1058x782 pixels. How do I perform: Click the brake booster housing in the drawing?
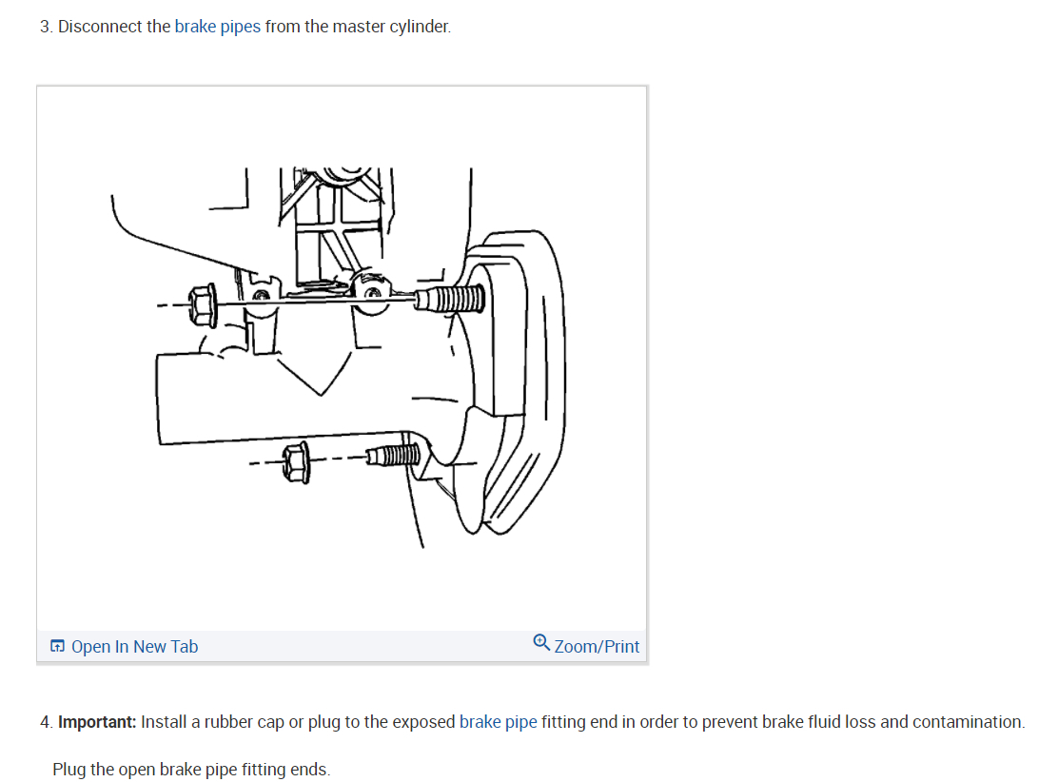tap(513, 382)
